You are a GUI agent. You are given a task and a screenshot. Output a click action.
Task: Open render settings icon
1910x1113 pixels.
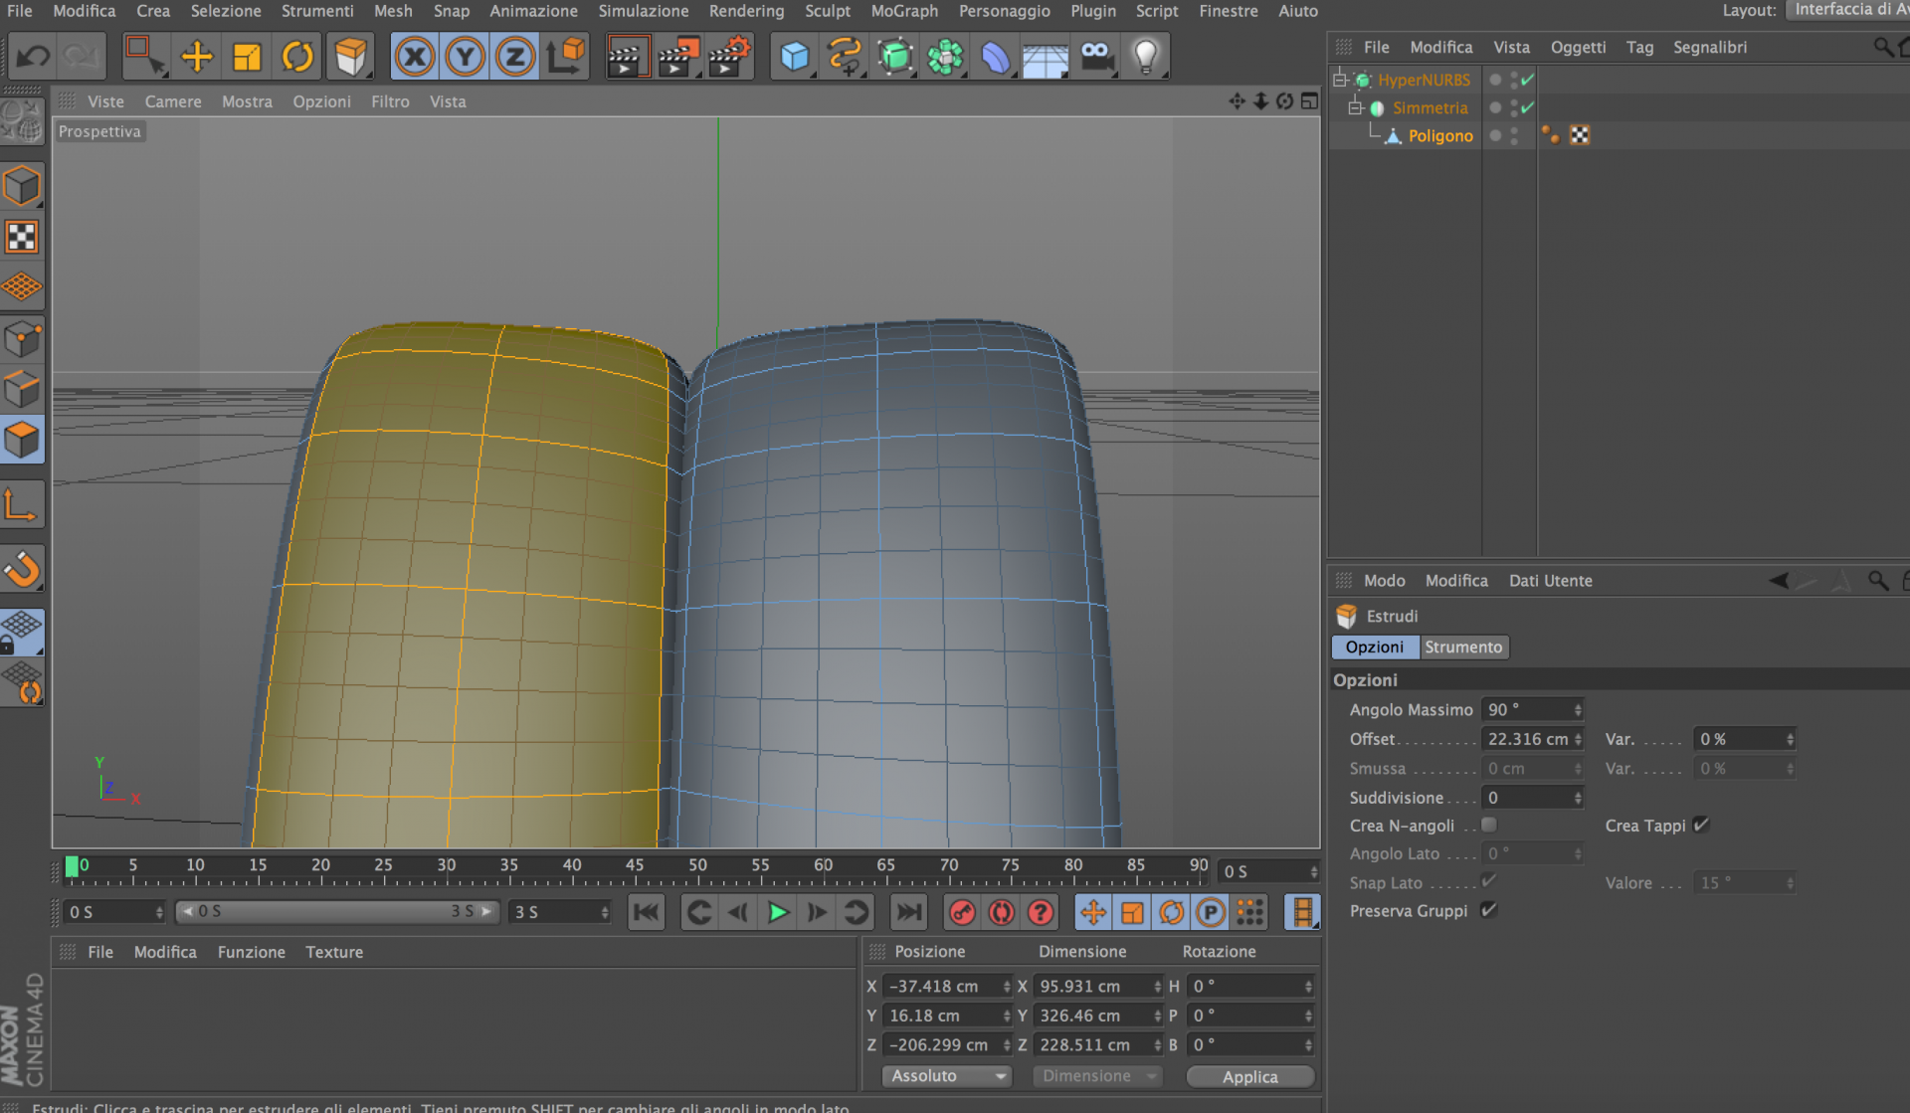[730, 57]
